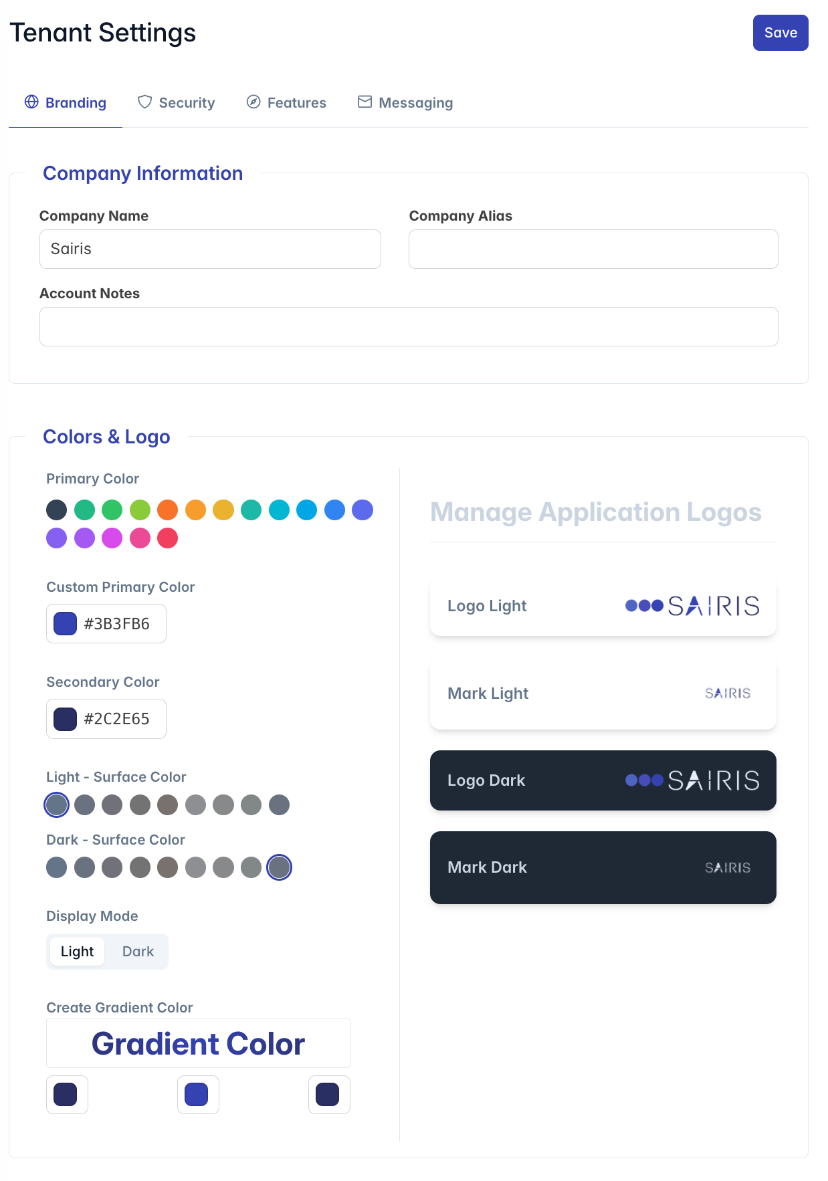Open the Mark Dark upload card

pos(603,867)
